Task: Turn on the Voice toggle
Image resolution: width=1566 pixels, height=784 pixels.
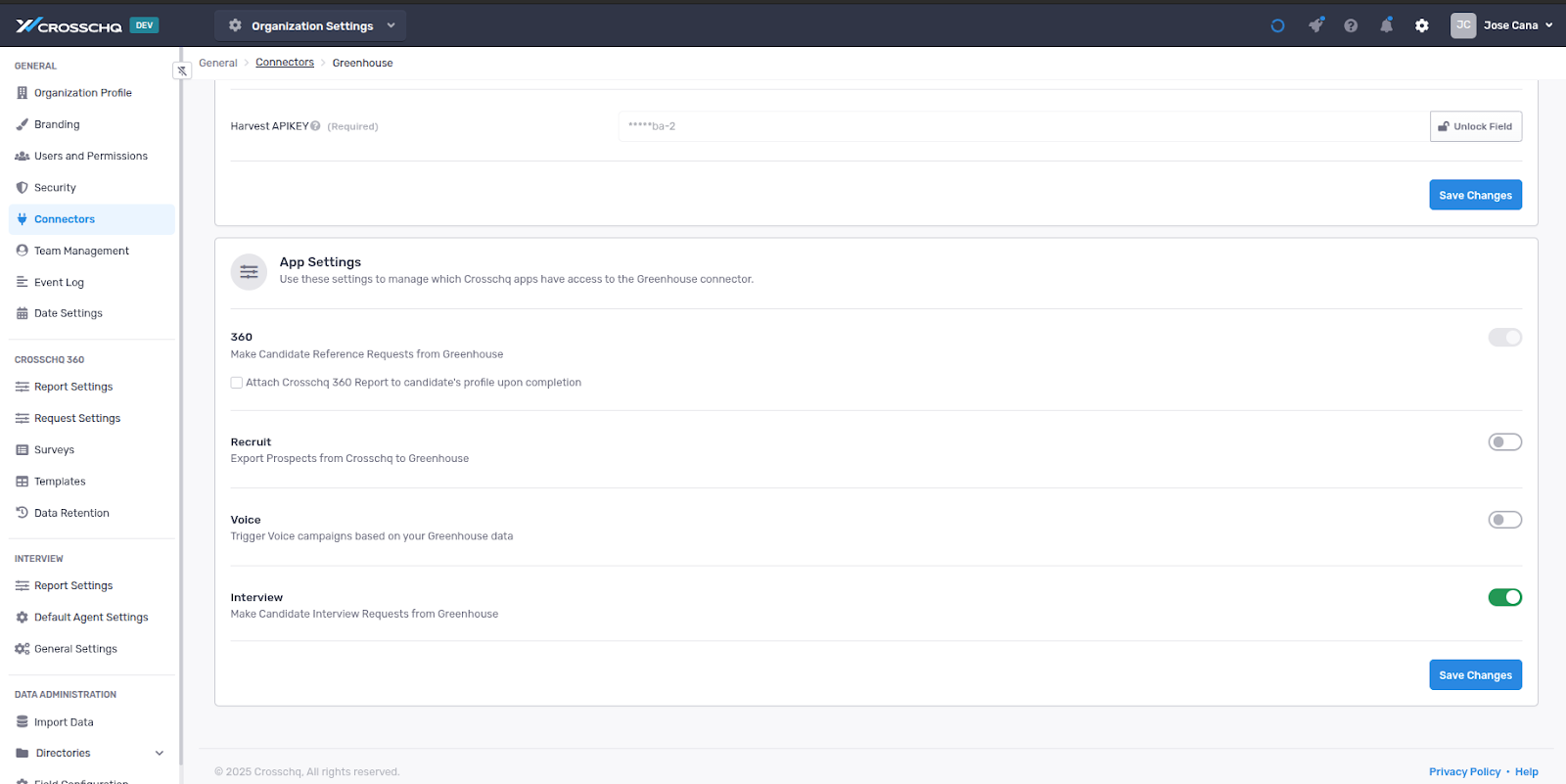Action: coord(1504,520)
